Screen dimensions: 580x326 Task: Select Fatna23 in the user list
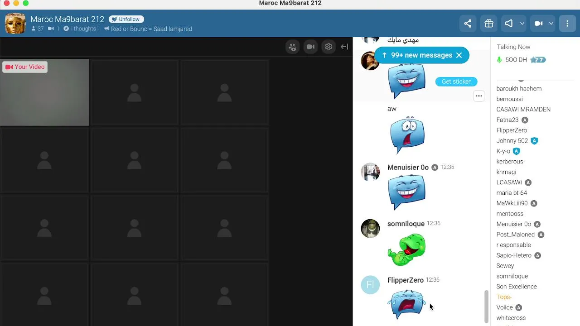coord(507,120)
